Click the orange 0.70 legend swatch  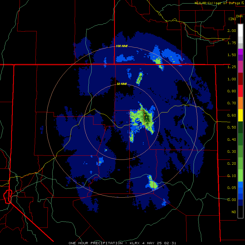click(240, 103)
